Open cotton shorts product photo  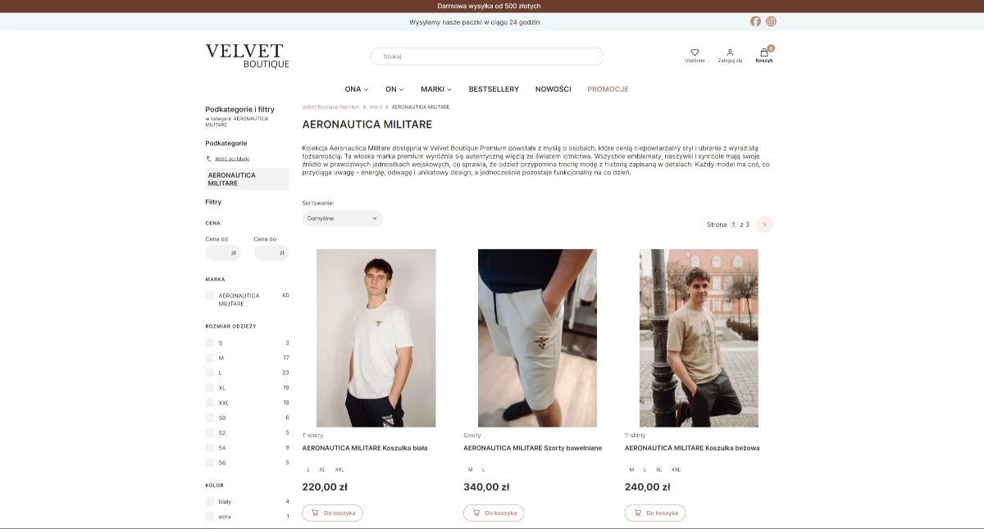(x=537, y=338)
